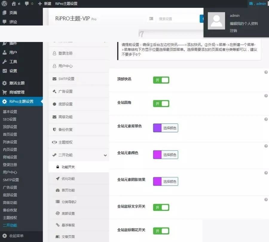This screenshot has height=242, width=269.
Task: Switch to SEO设置 in the sidebar
Action: click(x=10, y=119)
